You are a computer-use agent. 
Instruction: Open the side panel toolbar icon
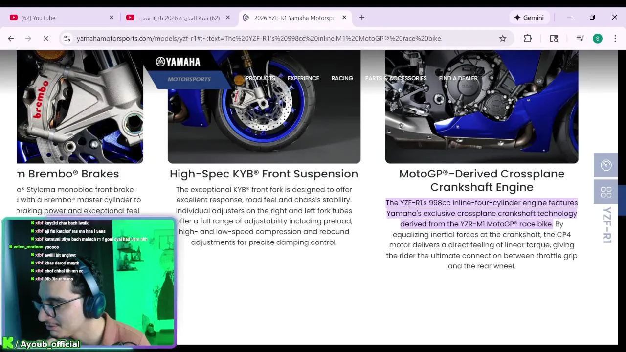pyautogui.click(x=554, y=38)
